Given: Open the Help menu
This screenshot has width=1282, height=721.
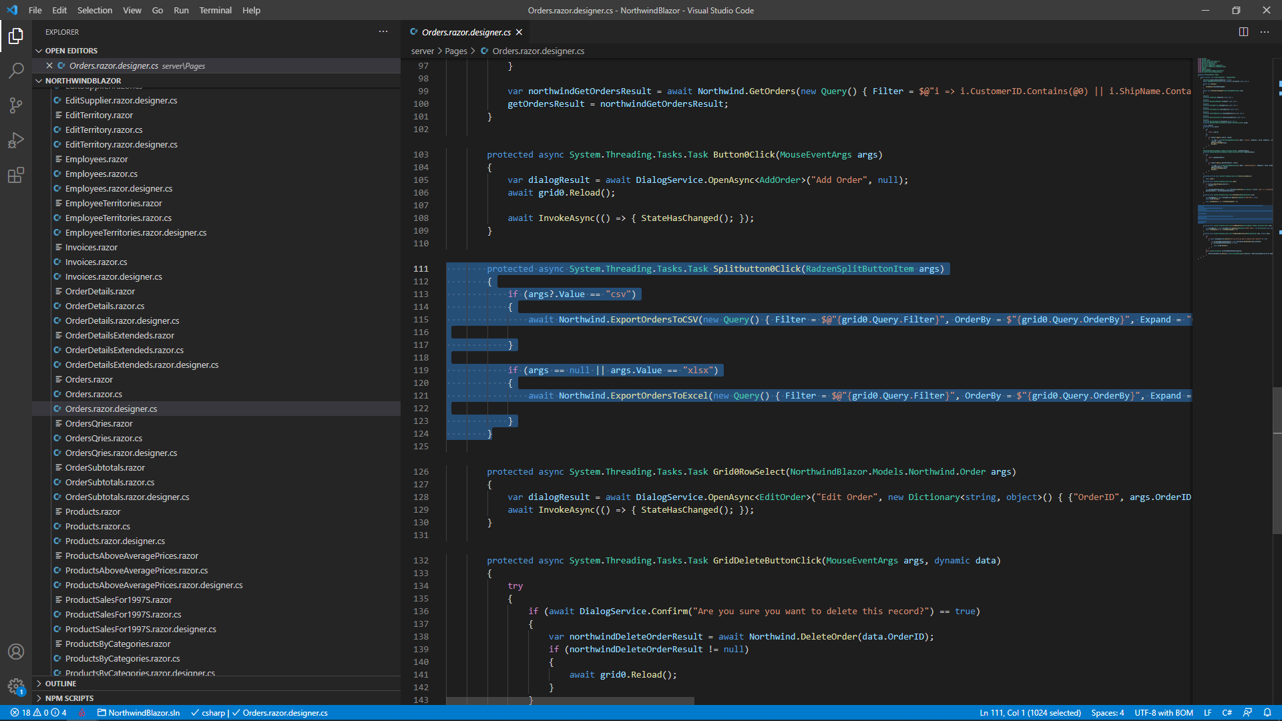Looking at the screenshot, I should coord(251,10).
